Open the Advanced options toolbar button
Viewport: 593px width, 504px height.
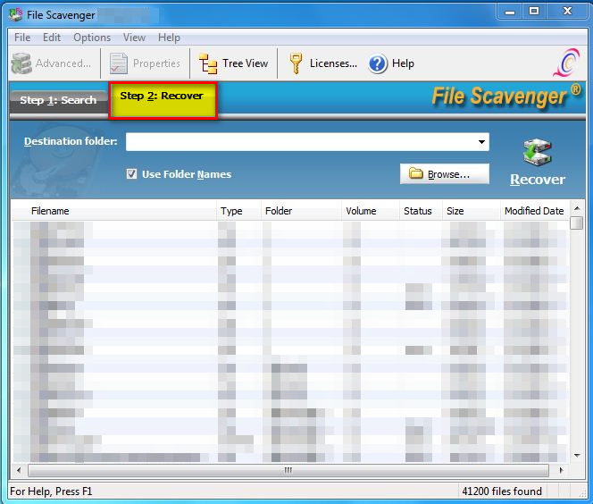51,63
